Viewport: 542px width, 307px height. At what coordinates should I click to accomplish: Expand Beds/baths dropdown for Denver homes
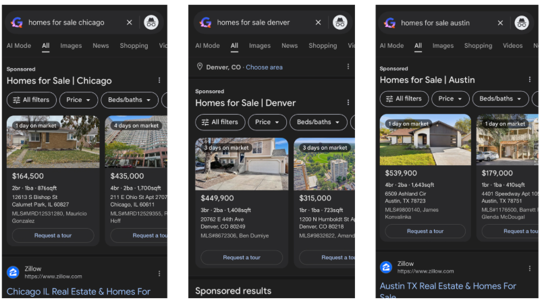[319, 122]
